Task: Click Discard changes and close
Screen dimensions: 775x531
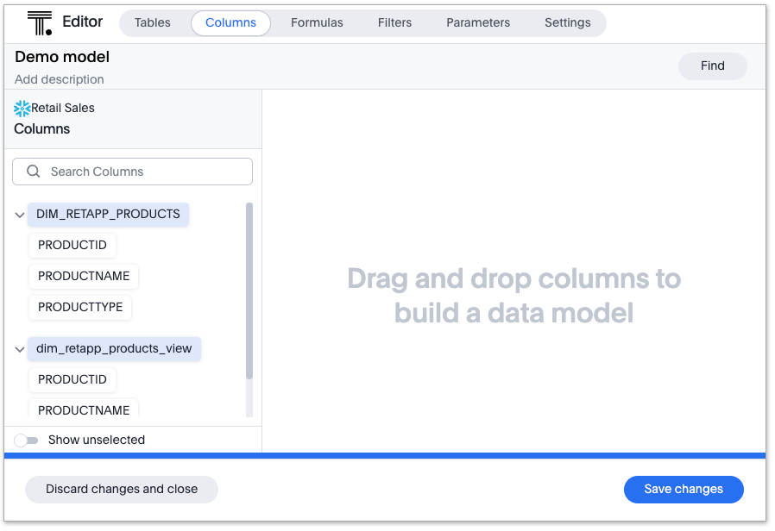Action: (x=121, y=489)
